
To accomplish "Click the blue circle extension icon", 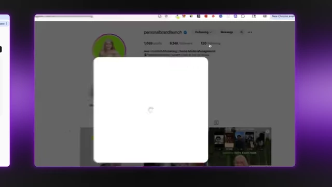I will [220, 16].
